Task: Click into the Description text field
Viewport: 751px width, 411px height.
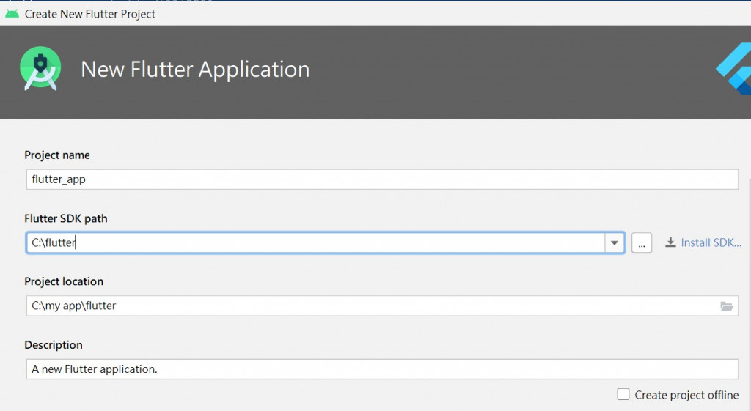Action: [x=382, y=369]
